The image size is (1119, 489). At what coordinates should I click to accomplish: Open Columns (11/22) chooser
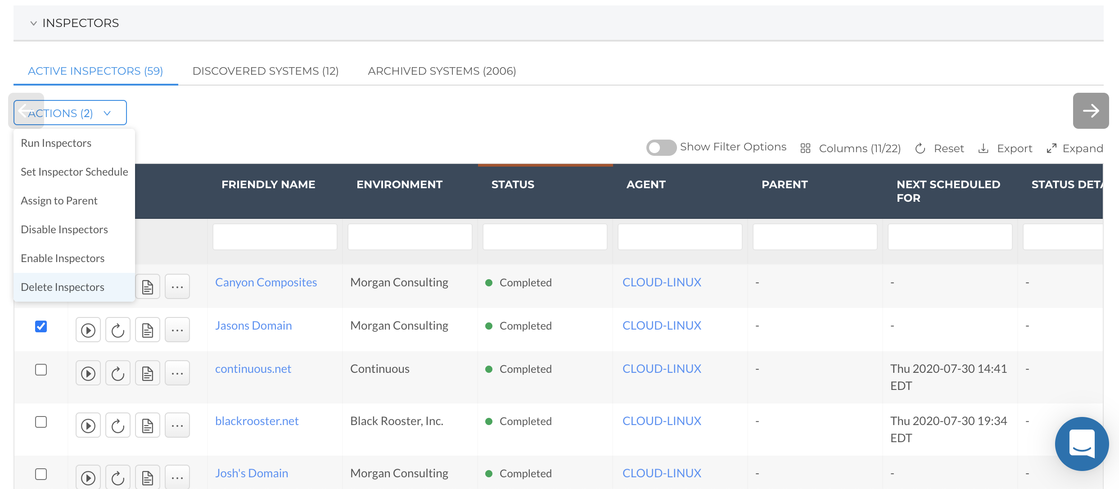(851, 149)
